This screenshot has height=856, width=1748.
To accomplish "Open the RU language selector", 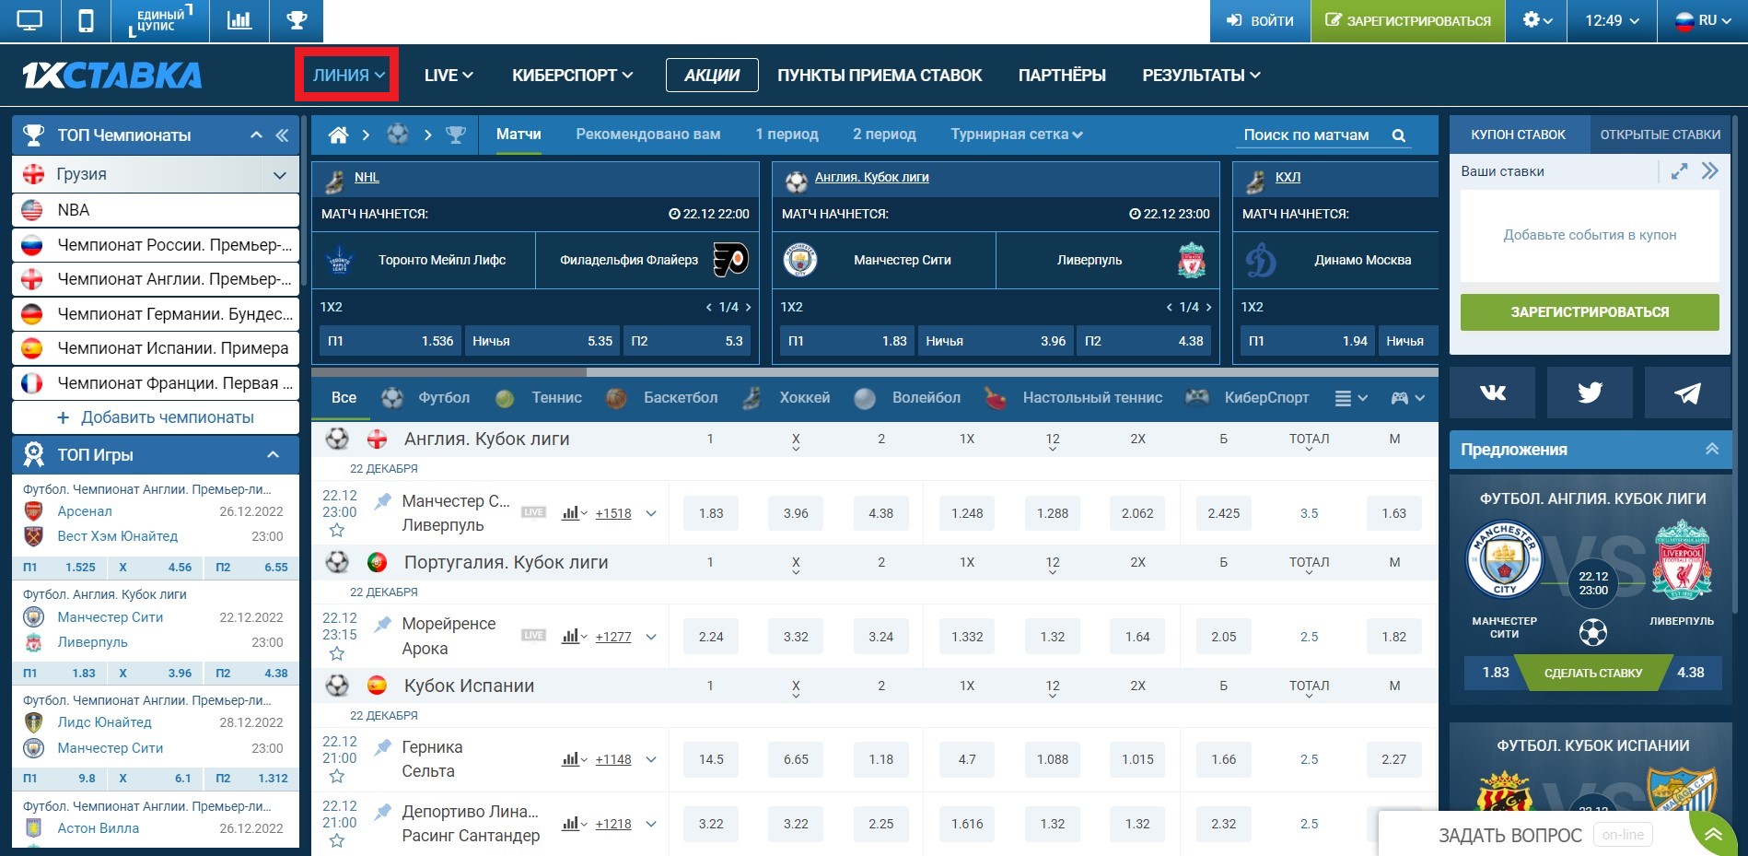I will [1703, 20].
